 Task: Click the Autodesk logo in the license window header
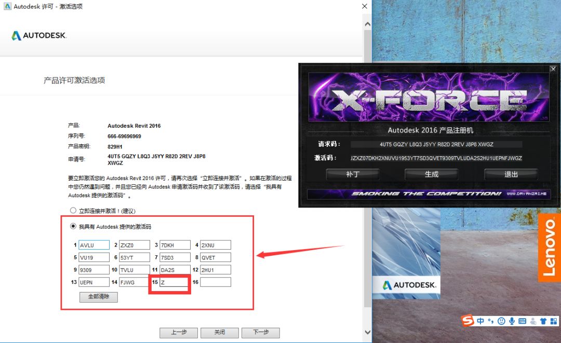pos(39,35)
